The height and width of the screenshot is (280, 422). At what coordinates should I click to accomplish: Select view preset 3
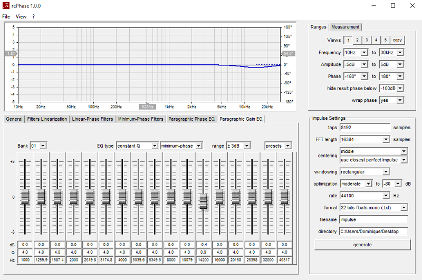tap(367, 40)
